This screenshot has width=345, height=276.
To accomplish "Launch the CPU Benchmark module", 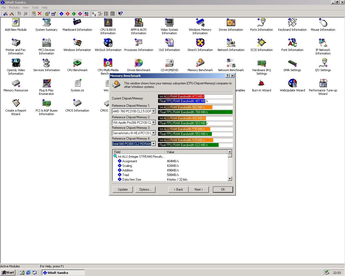I will 77,65.
